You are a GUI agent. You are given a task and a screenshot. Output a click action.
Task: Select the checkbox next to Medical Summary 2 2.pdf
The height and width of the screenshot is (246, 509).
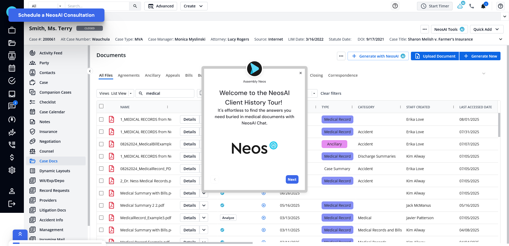101,205
